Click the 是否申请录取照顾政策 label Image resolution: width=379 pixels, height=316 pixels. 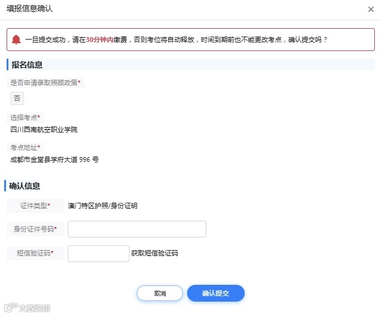45,83
